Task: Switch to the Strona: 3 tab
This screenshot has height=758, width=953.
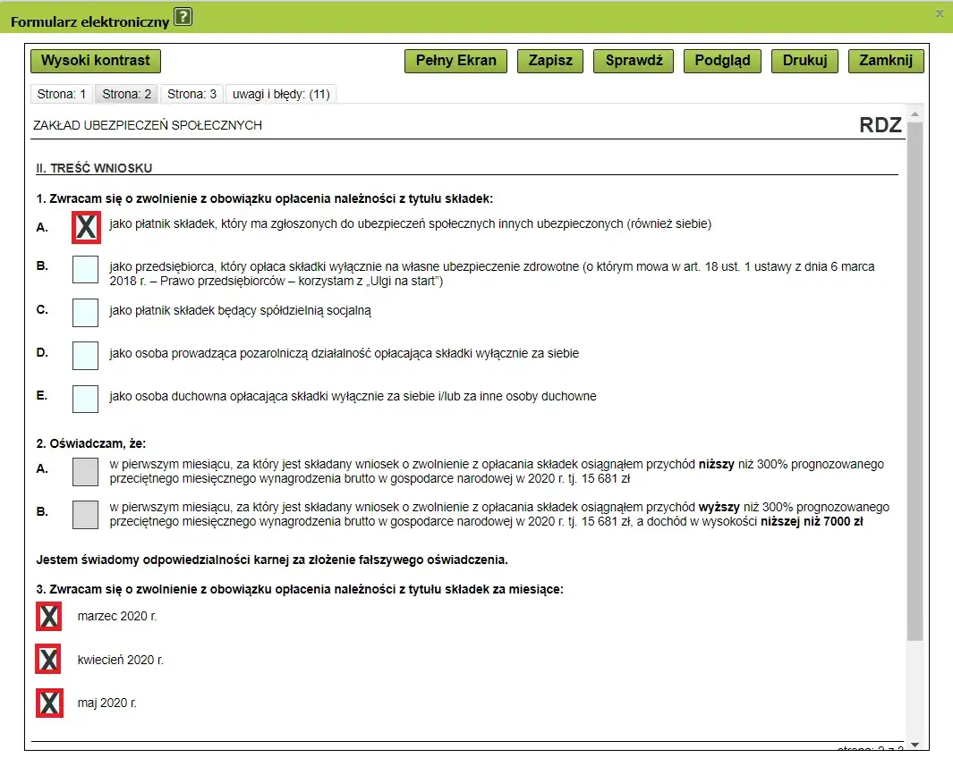Action: [191, 93]
